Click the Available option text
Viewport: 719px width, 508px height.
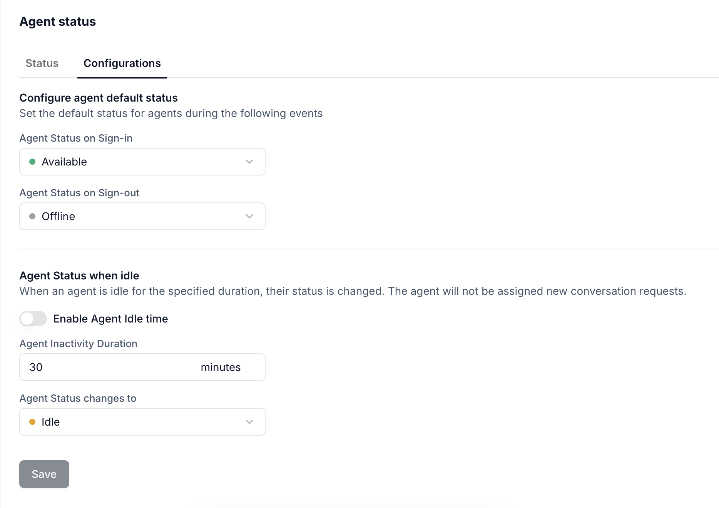point(64,162)
